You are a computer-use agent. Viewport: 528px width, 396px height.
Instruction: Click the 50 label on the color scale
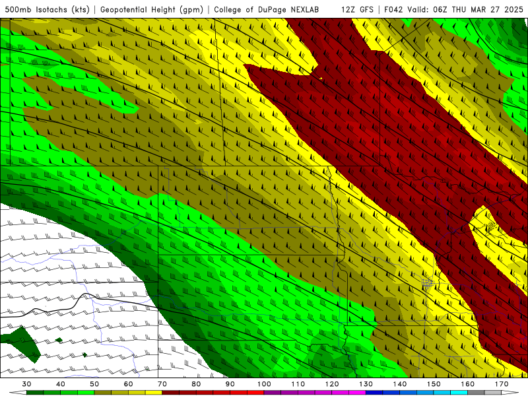94,384
